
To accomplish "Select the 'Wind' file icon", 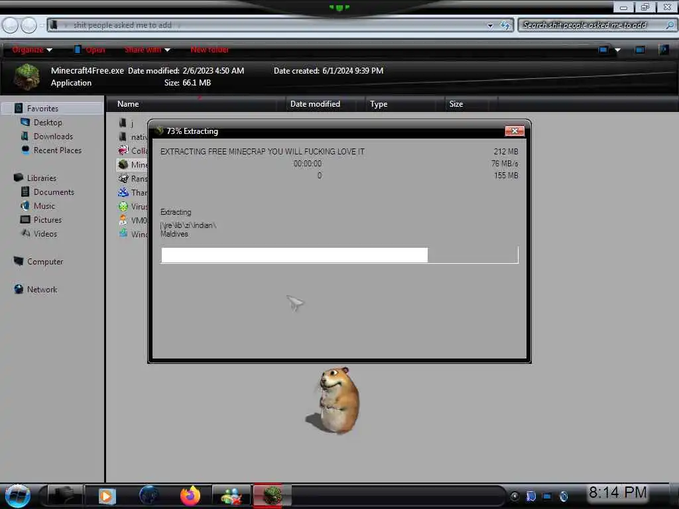I will pos(123,234).
